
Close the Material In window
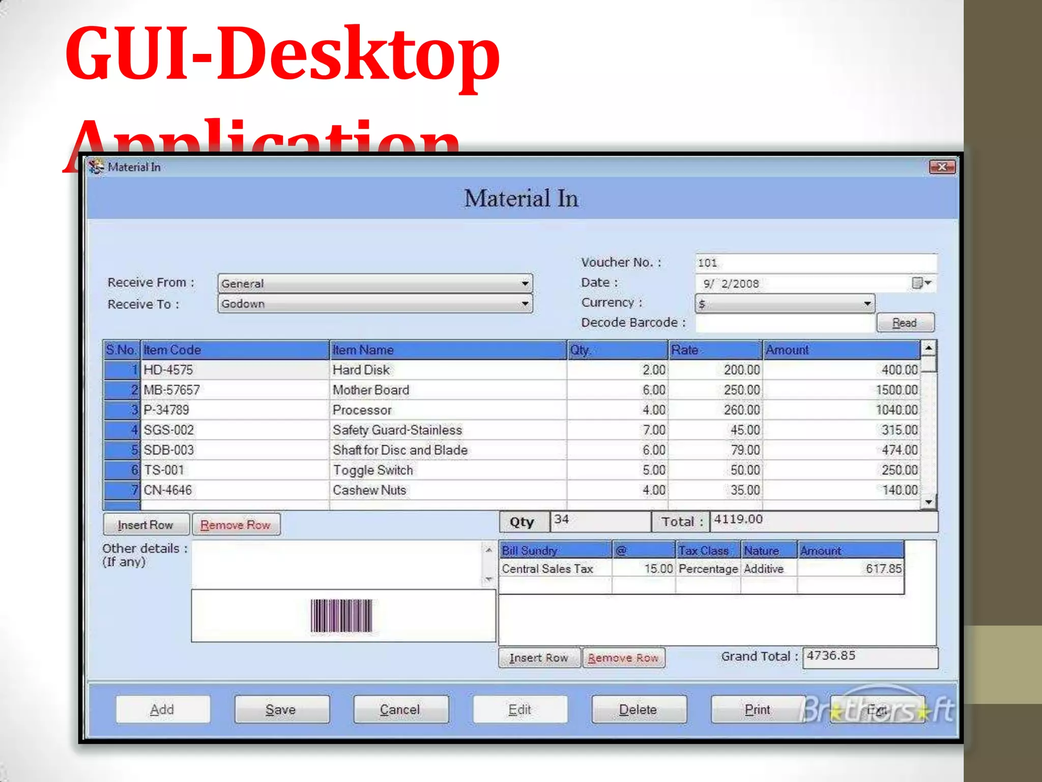click(x=942, y=166)
